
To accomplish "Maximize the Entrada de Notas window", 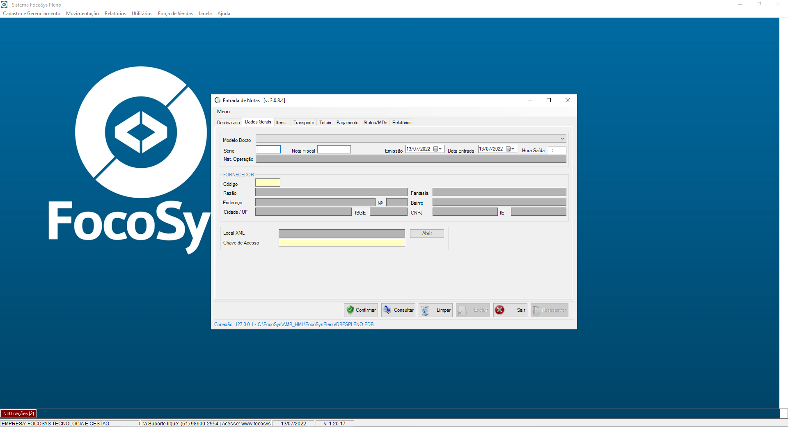I will point(549,100).
